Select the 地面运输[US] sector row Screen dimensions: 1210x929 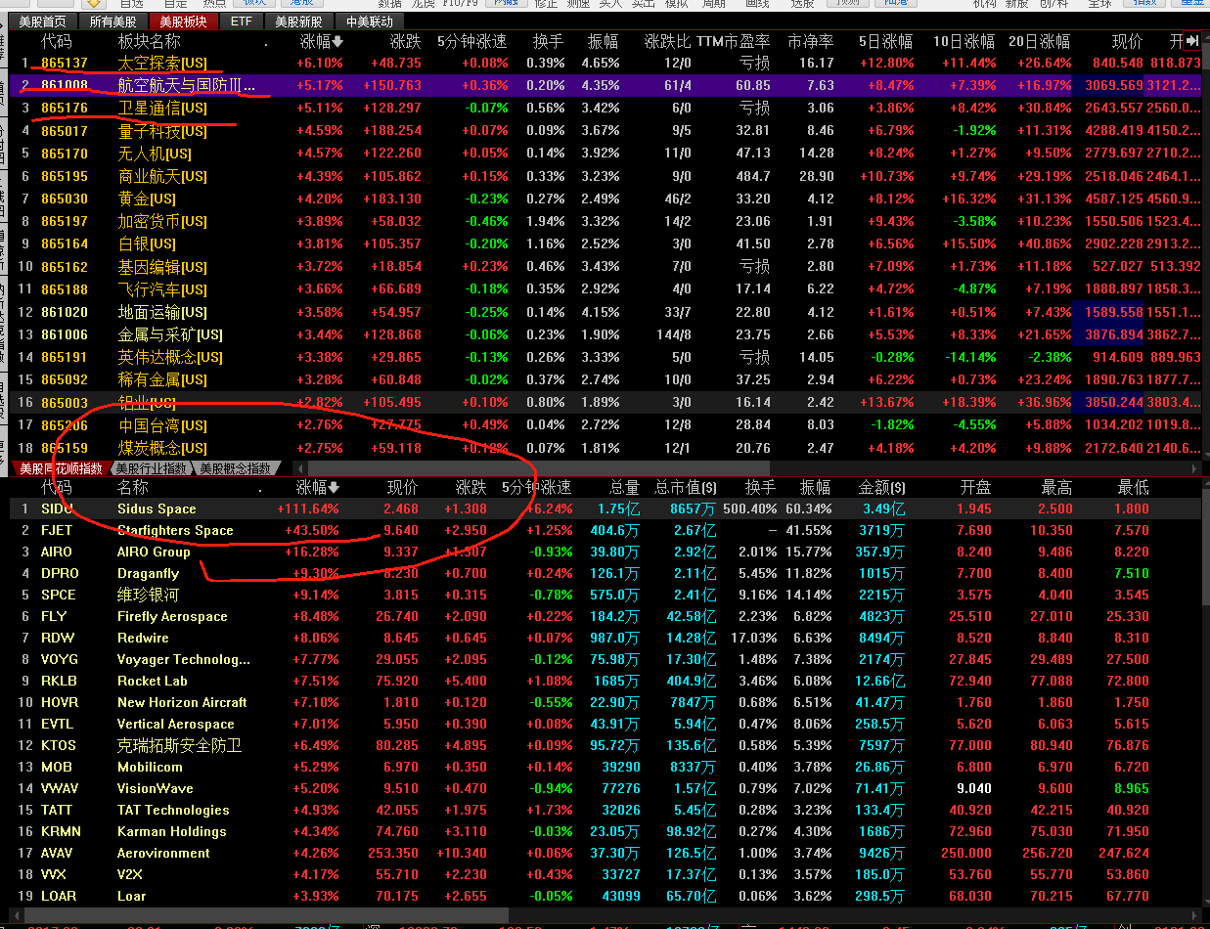pyautogui.click(x=605, y=312)
